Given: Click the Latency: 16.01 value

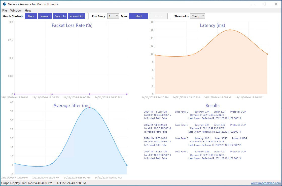Looking at the screenshot, I should coord(203,138).
